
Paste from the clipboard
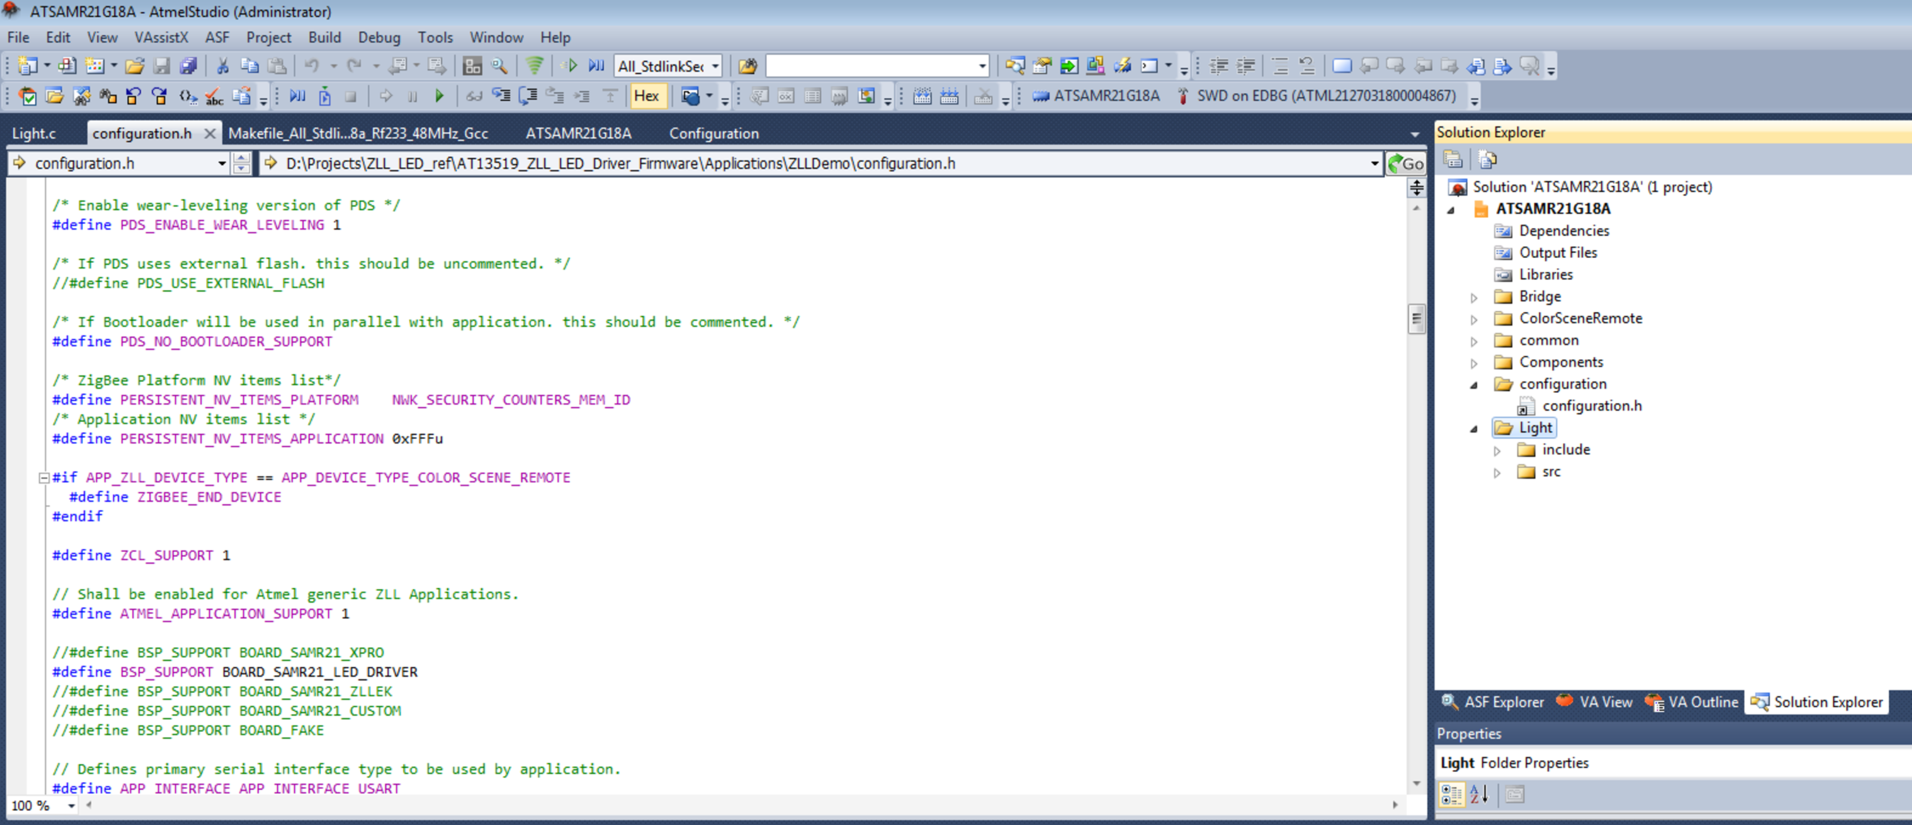(x=278, y=66)
